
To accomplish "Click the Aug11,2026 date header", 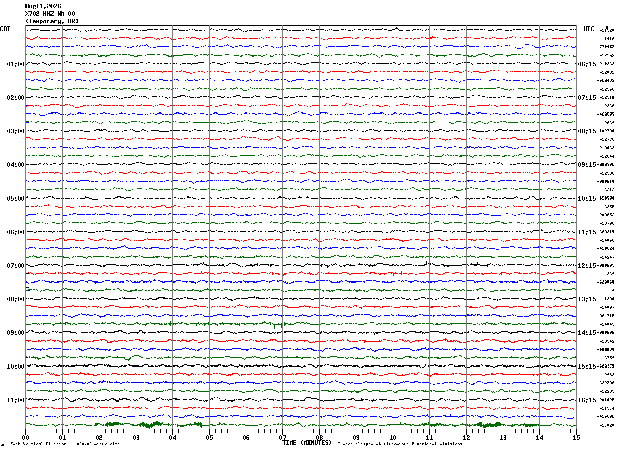I will (43, 6).
